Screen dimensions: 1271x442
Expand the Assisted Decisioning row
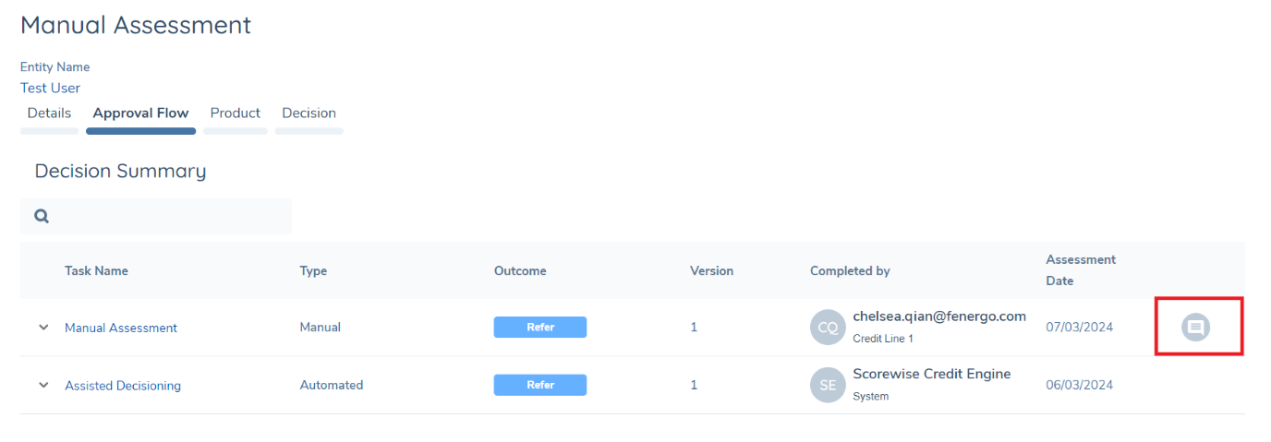click(x=43, y=385)
